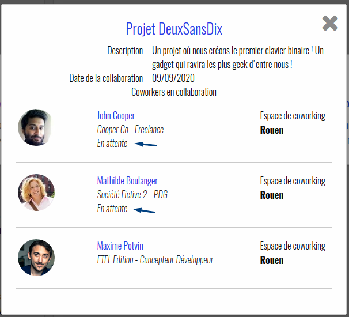Open Maxime Potvin's profile link

click(120, 246)
